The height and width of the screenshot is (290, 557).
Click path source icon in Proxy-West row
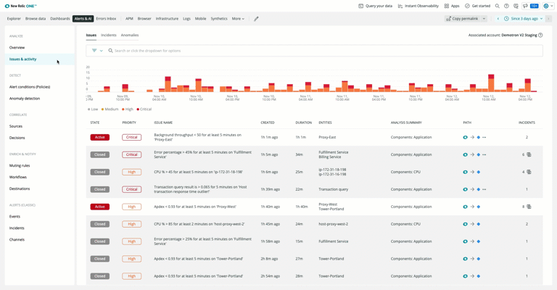click(x=465, y=207)
